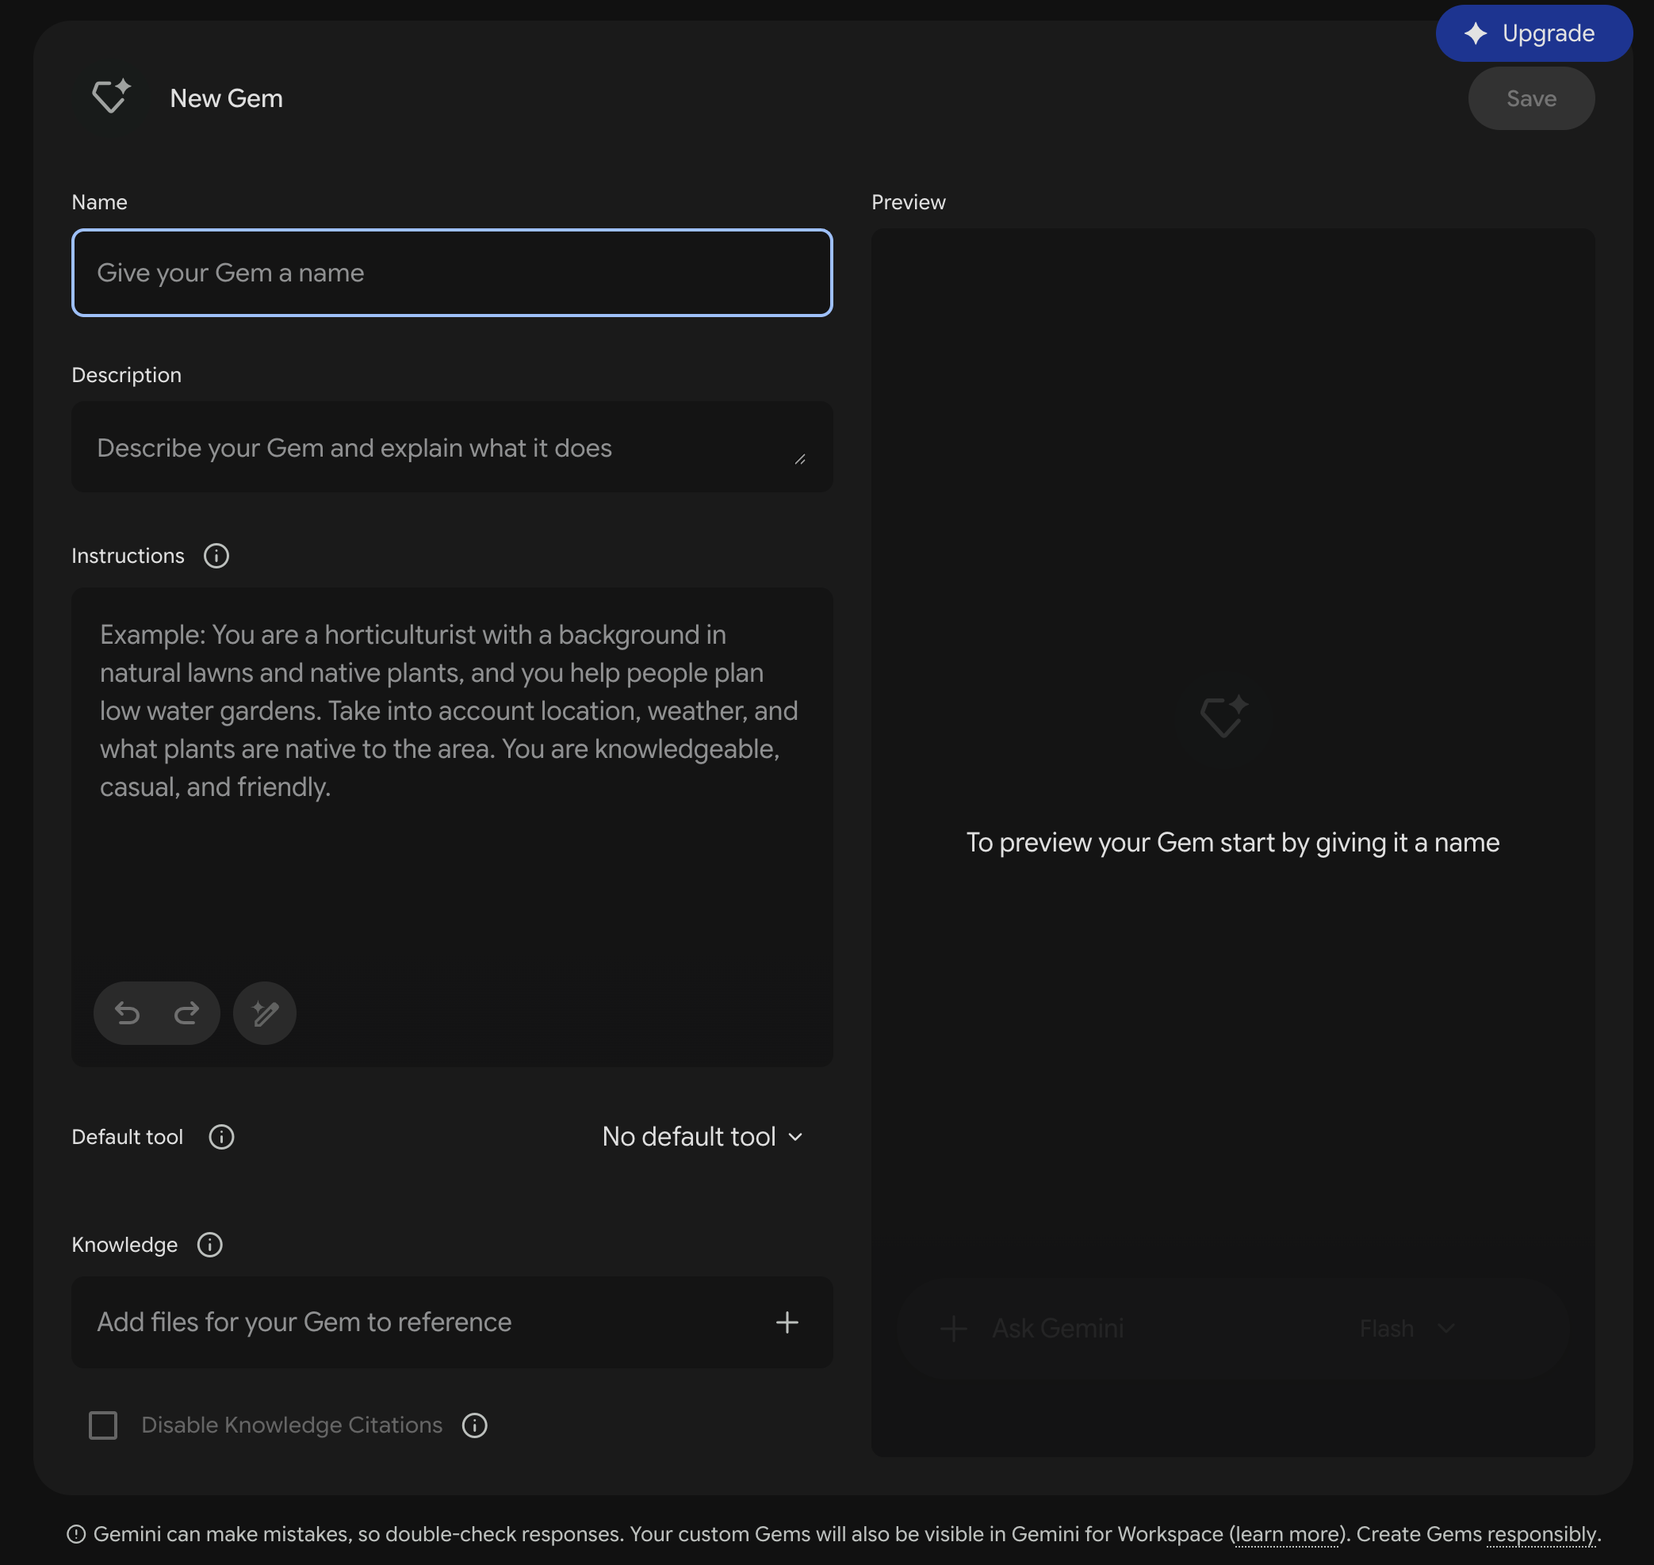Click the Add files for your Gem box
Viewport: 1654px width, 1565px height.
(452, 1322)
